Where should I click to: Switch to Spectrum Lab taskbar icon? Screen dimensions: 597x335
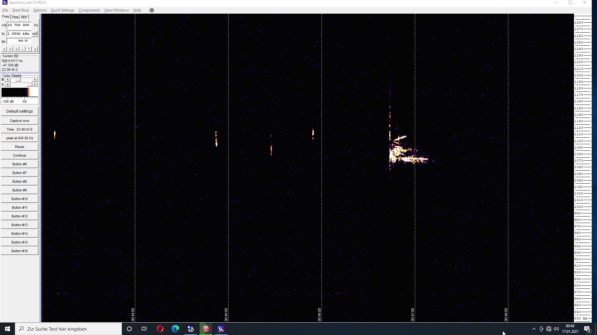click(221, 329)
